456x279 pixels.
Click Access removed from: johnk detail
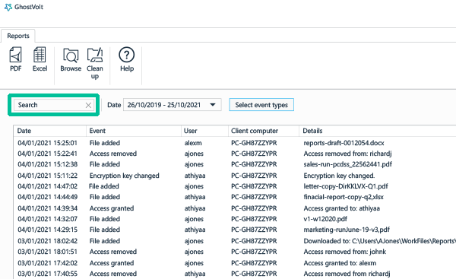tap(344, 252)
